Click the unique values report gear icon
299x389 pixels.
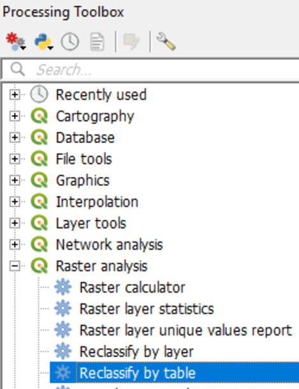(x=63, y=330)
